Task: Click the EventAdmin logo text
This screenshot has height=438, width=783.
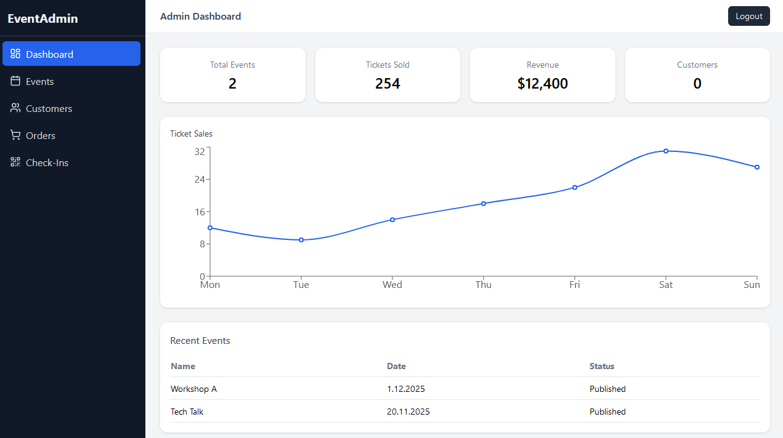Action: [43, 18]
